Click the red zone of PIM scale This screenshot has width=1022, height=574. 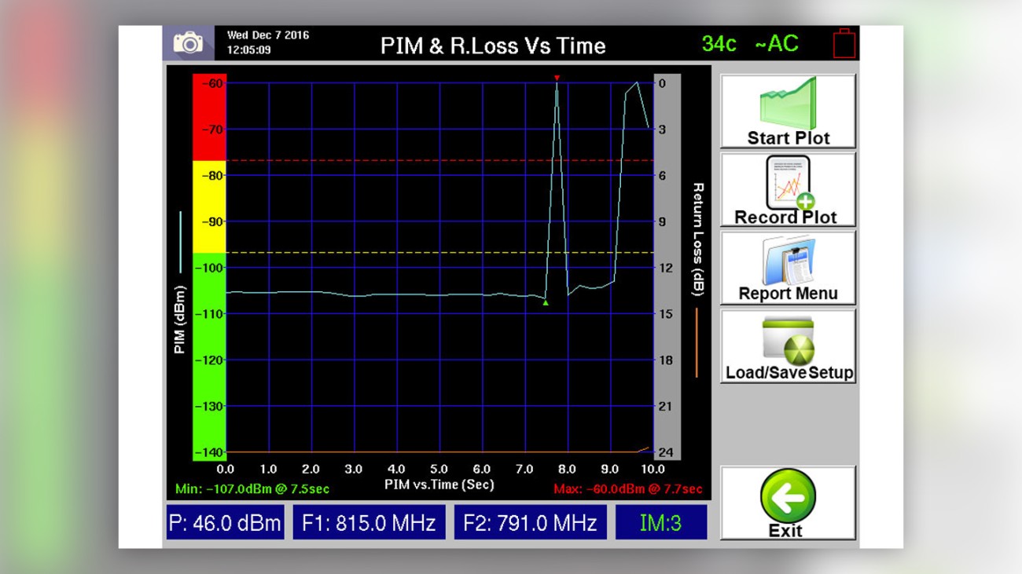coord(209,118)
